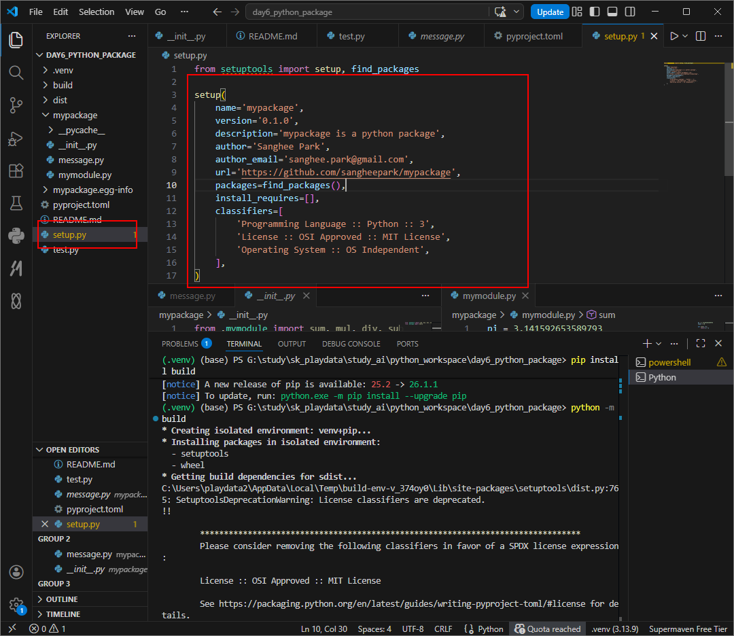This screenshot has width=734, height=636.
Task: Open the CRLF end-of-line selector
Action: click(x=443, y=629)
